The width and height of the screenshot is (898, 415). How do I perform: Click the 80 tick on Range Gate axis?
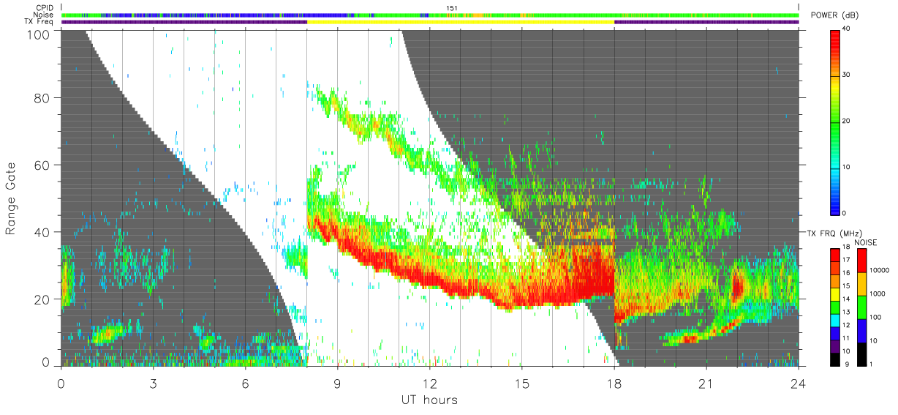click(44, 98)
